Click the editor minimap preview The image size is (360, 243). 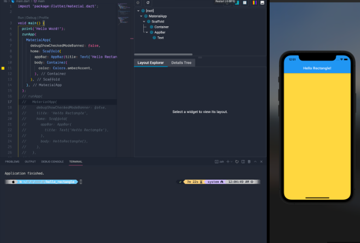click(x=124, y=14)
